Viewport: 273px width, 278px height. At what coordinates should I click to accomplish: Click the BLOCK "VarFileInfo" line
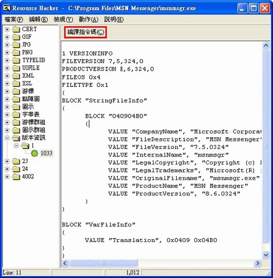click(x=99, y=225)
